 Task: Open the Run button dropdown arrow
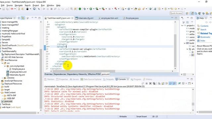[x=93, y=9]
